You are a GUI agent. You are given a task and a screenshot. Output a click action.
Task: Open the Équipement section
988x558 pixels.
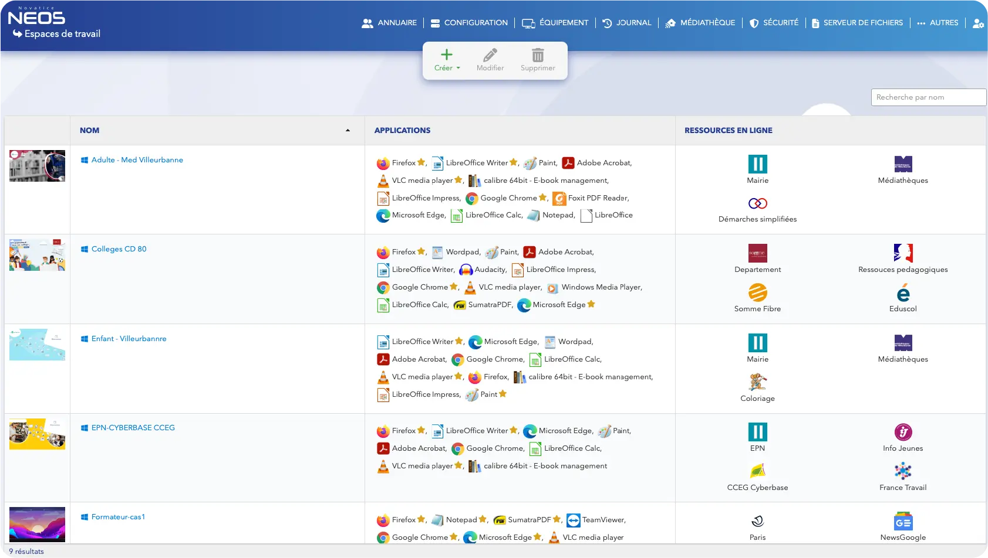(555, 23)
